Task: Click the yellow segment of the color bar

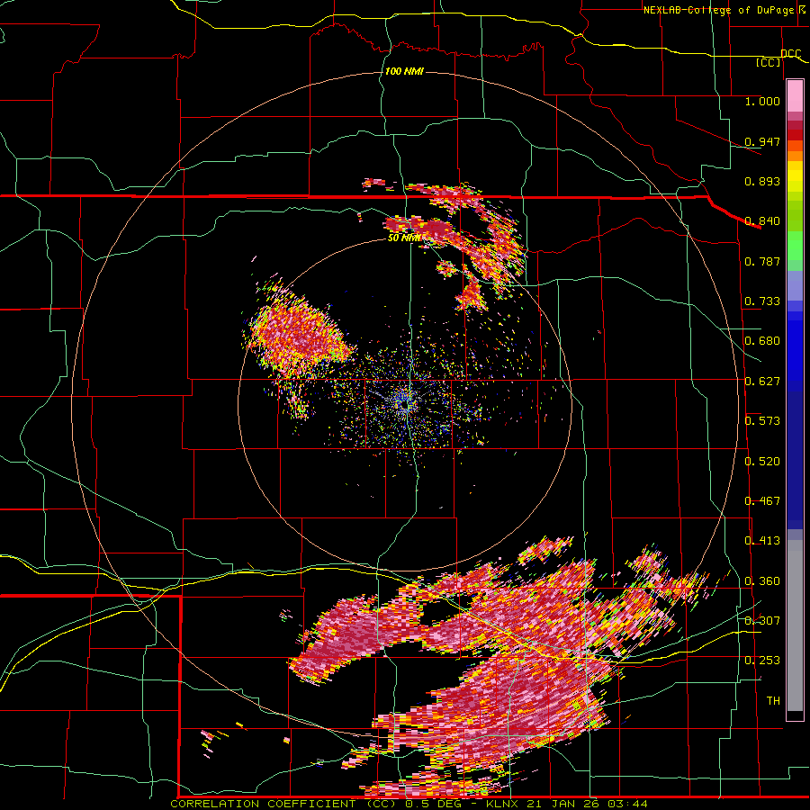Action: tap(795, 177)
